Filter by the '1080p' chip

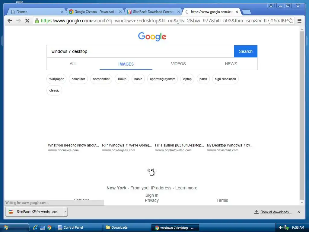122,79
